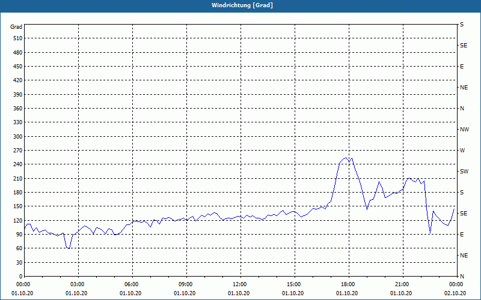Click the 03:00 time label
This screenshot has height=300, width=481.
click(79, 284)
